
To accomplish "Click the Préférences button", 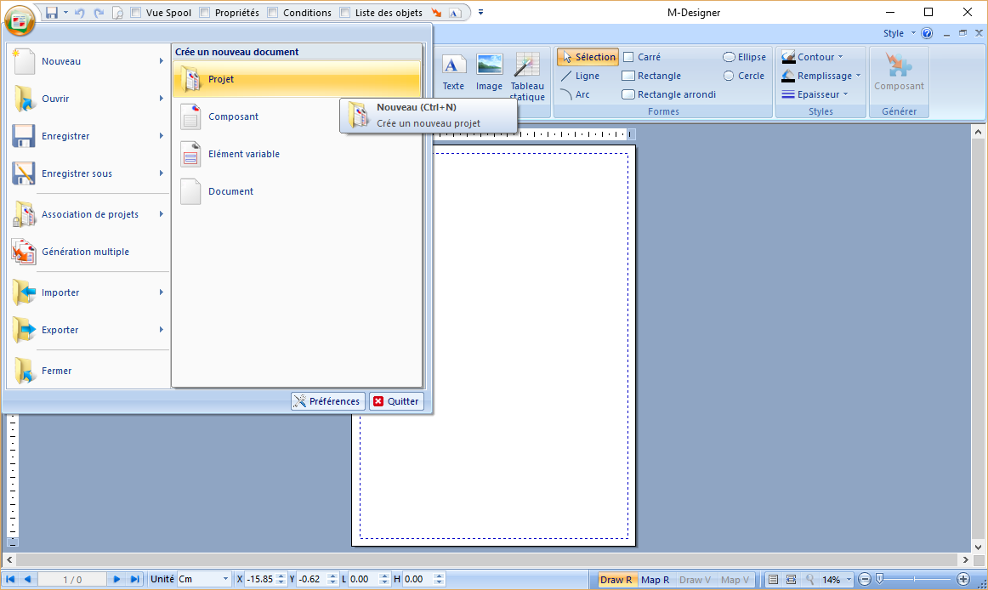I will coord(327,400).
